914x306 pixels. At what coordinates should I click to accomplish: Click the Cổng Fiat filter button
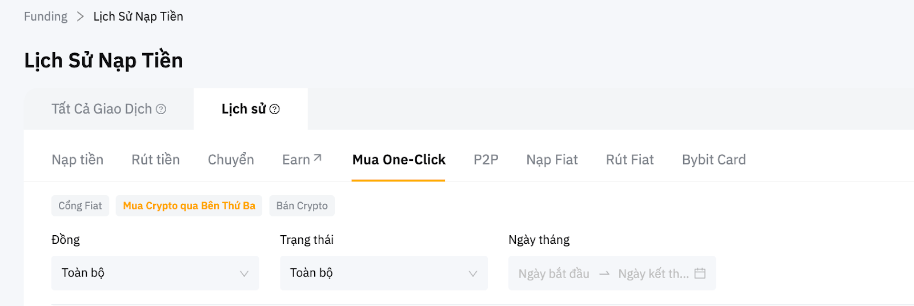click(80, 206)
